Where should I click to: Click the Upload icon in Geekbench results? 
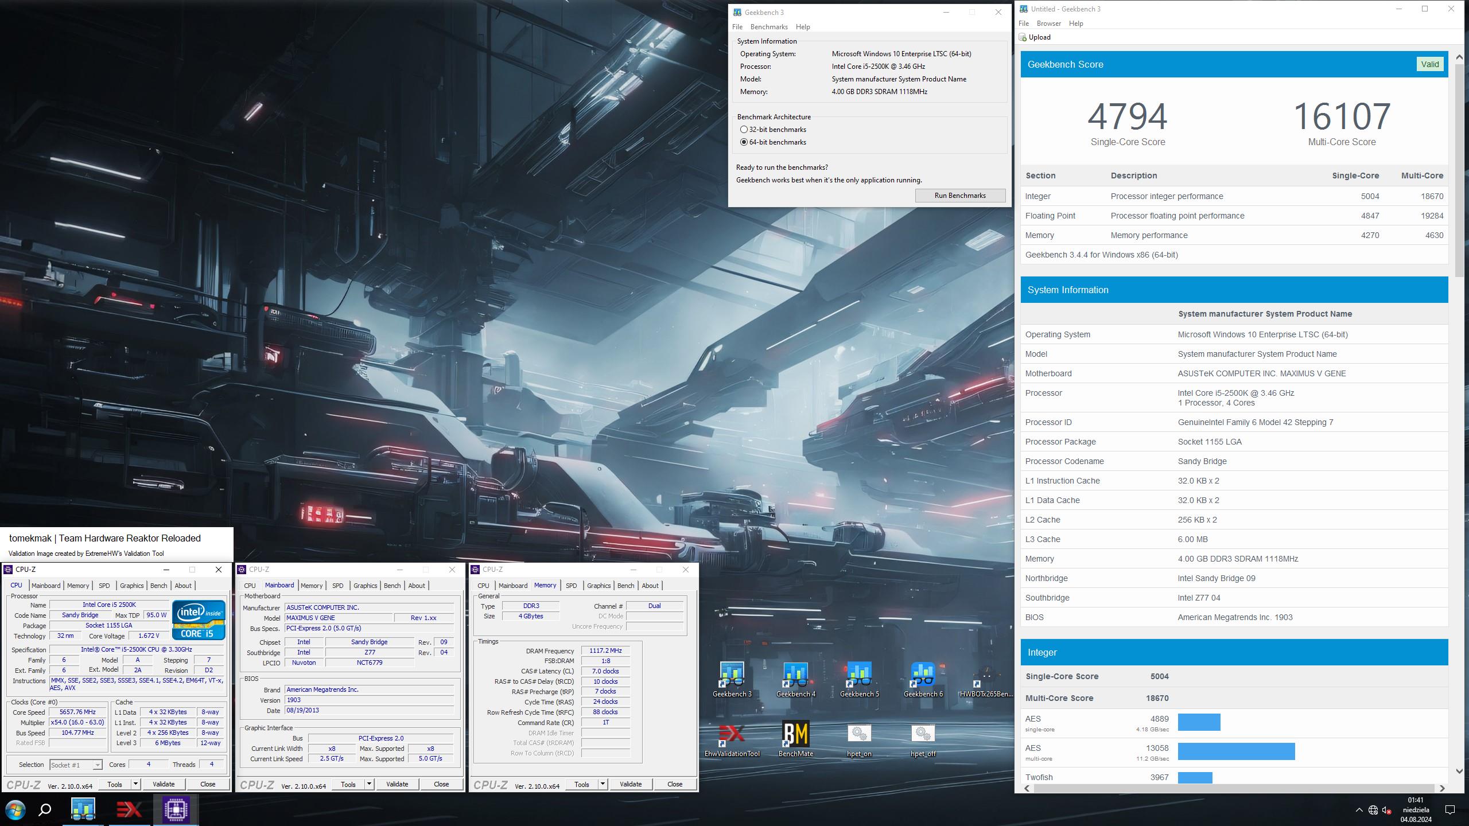(x=1023, y=37)
